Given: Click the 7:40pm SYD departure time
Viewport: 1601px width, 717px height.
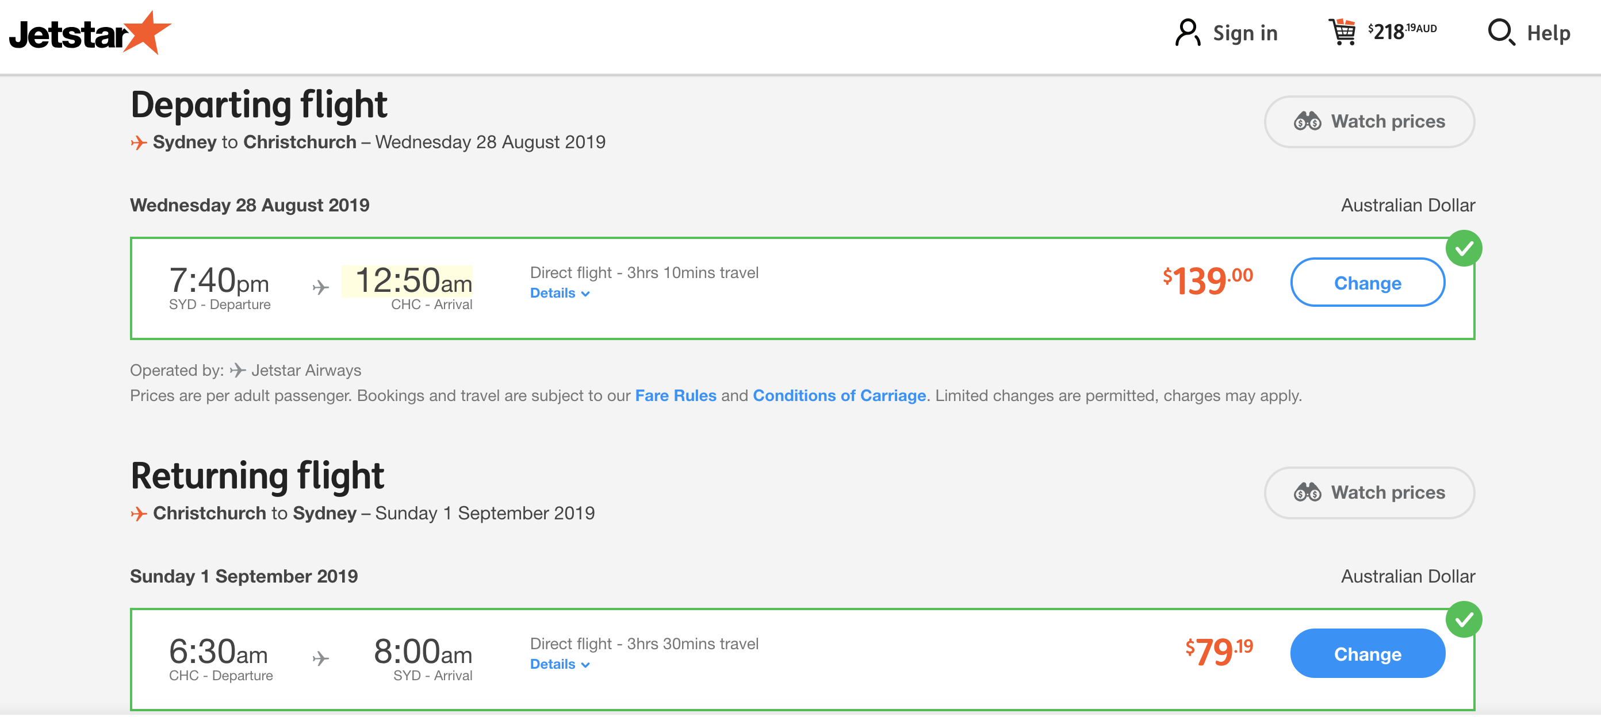Looking at the screenshot, I should tap(219, 280).
